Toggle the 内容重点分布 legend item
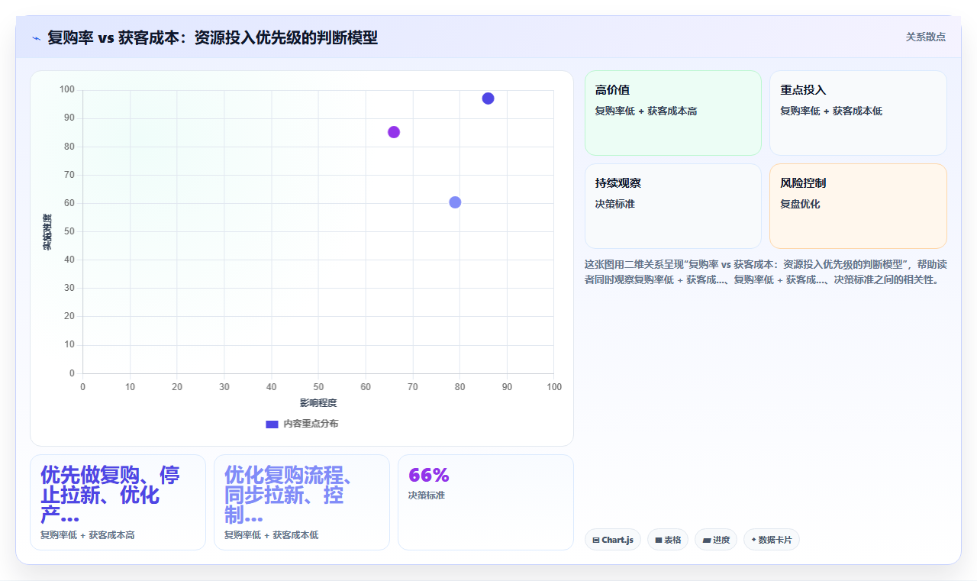Screen dimensions: 977x581 click(301, 424)
